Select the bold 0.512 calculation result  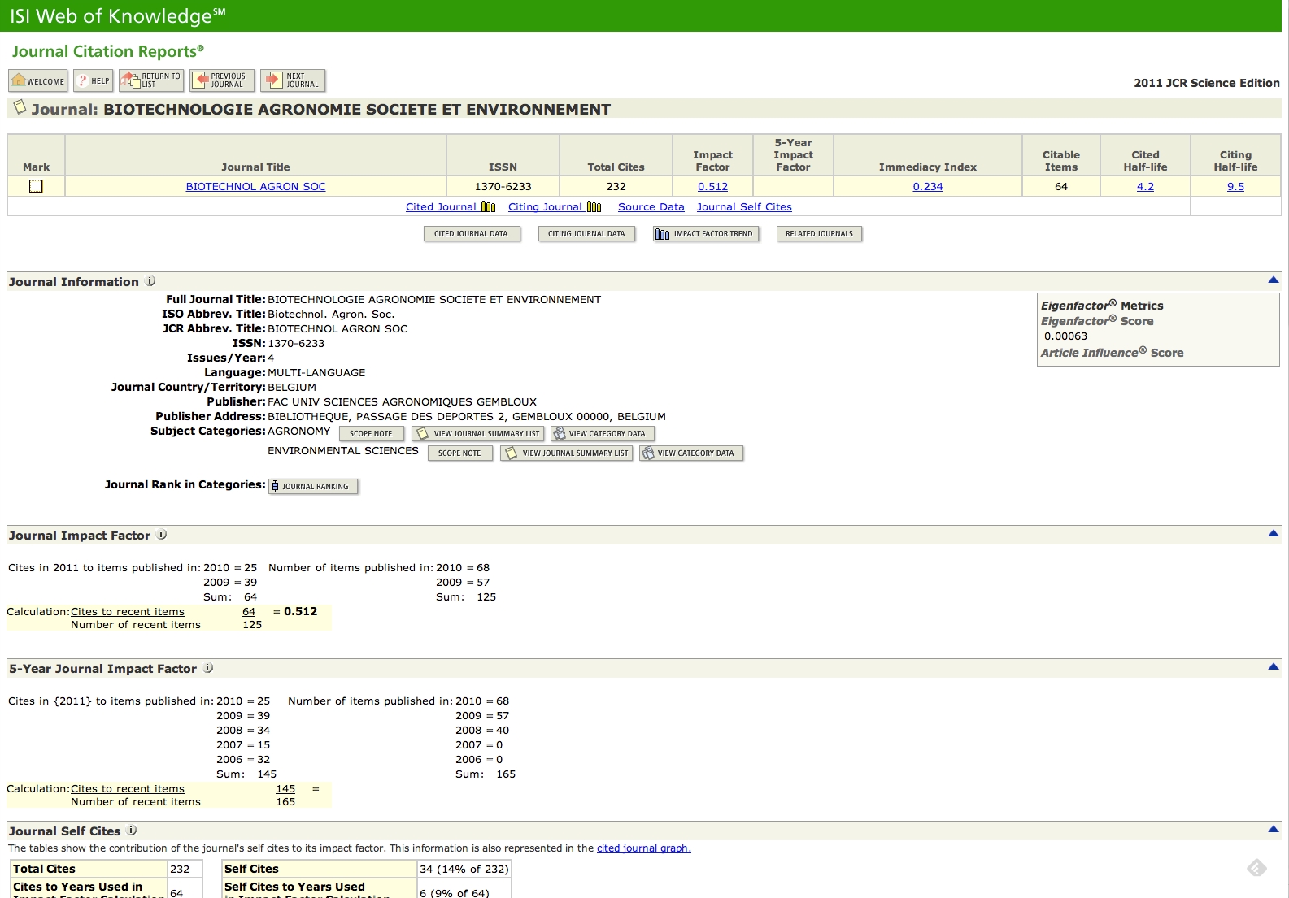click(301, 612)
